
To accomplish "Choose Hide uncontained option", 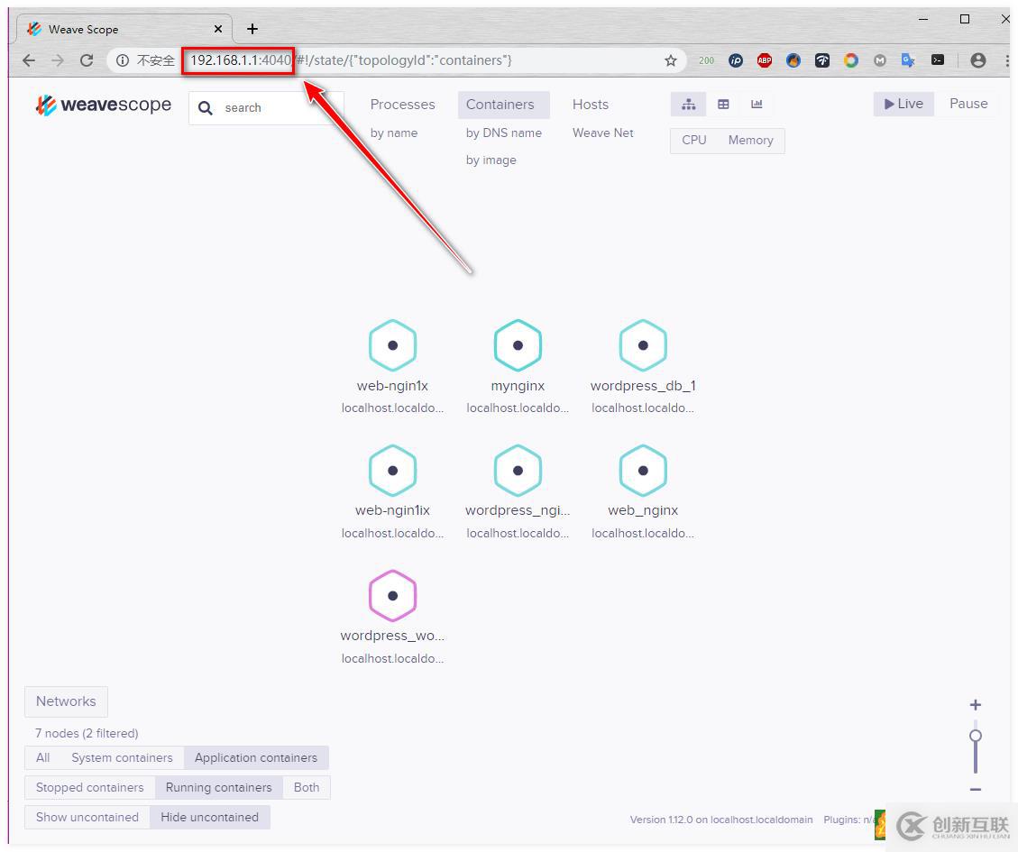I will click(210, 818).
